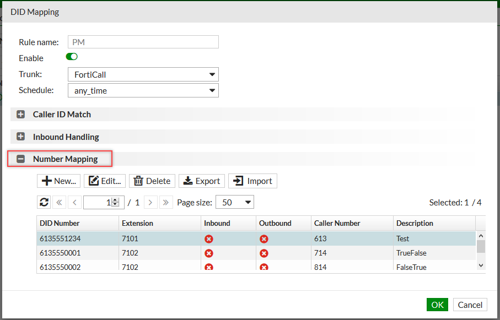Sort by Inbound column header

click(x=228, y=223)
